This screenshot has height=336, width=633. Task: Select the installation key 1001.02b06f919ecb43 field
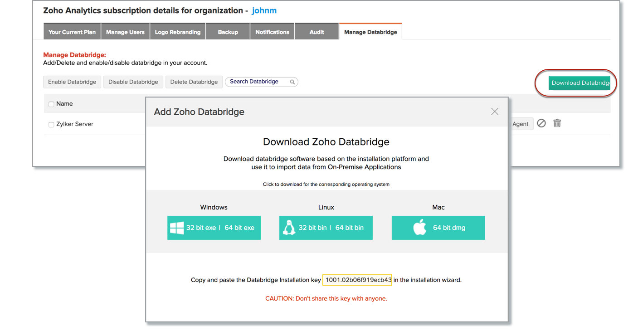[357, 280]
